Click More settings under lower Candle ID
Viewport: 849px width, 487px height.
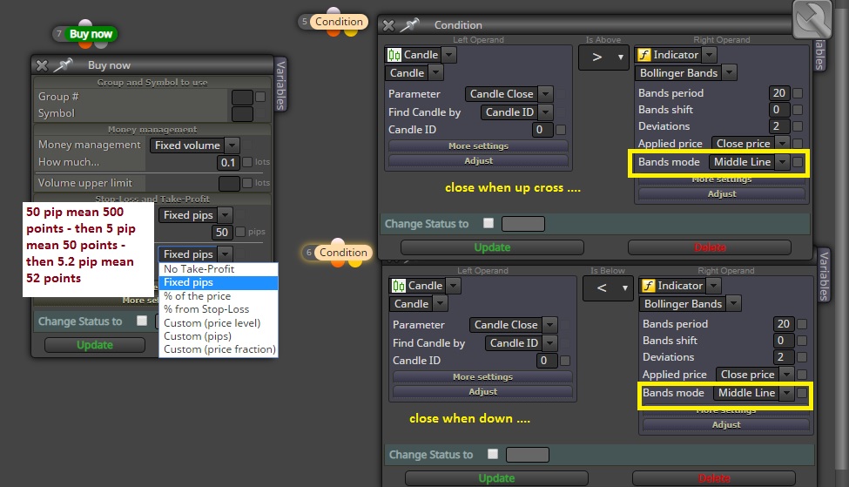482,377
